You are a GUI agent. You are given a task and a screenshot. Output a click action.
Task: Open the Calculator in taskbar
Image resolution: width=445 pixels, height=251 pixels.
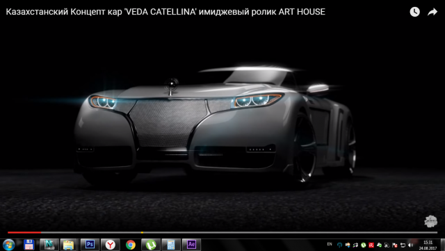(x=171, y=245)
